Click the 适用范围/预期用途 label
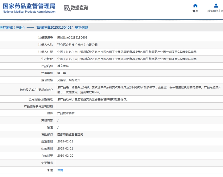This screenshot has height=177, width=223. click(x=40, y=99)
